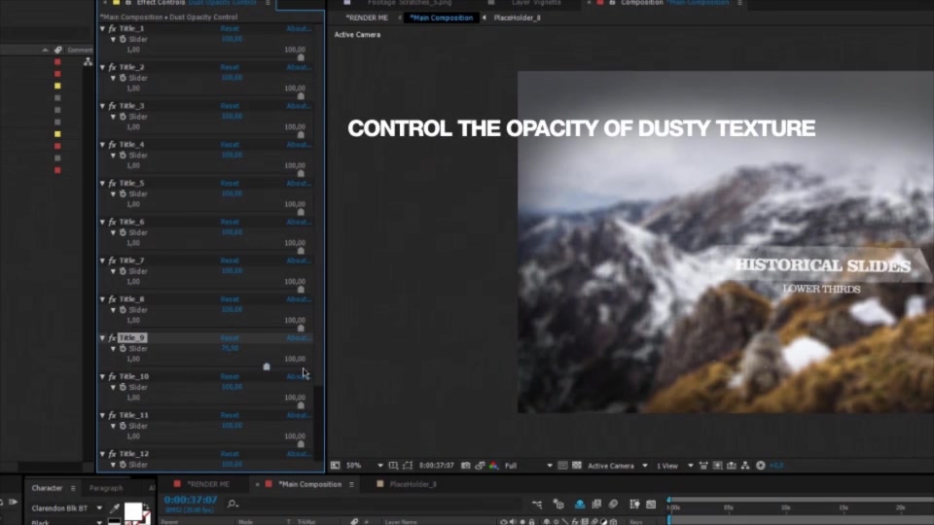934x525 pixels.
Task: Switch to the Paragraph panel tab
Action: pos(106,488)
